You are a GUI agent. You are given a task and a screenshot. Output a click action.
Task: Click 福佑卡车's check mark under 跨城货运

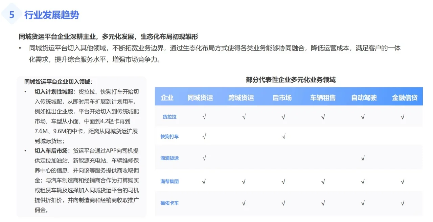click(244, 203)
